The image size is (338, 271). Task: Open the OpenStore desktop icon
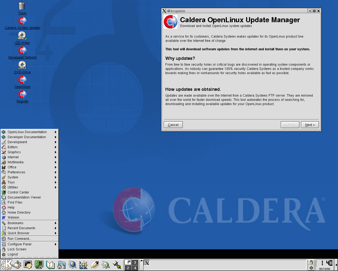22,80
